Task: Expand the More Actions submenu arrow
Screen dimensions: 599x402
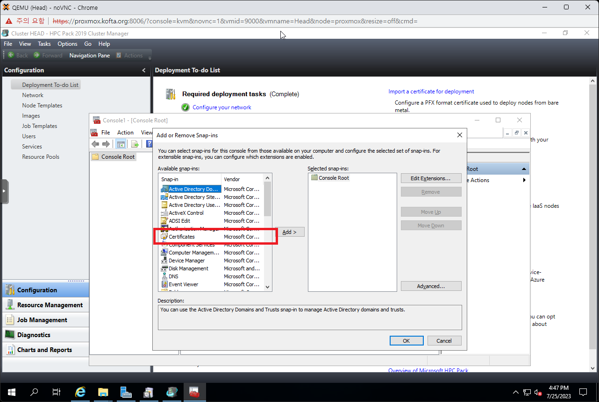Action: coord(524,180)
